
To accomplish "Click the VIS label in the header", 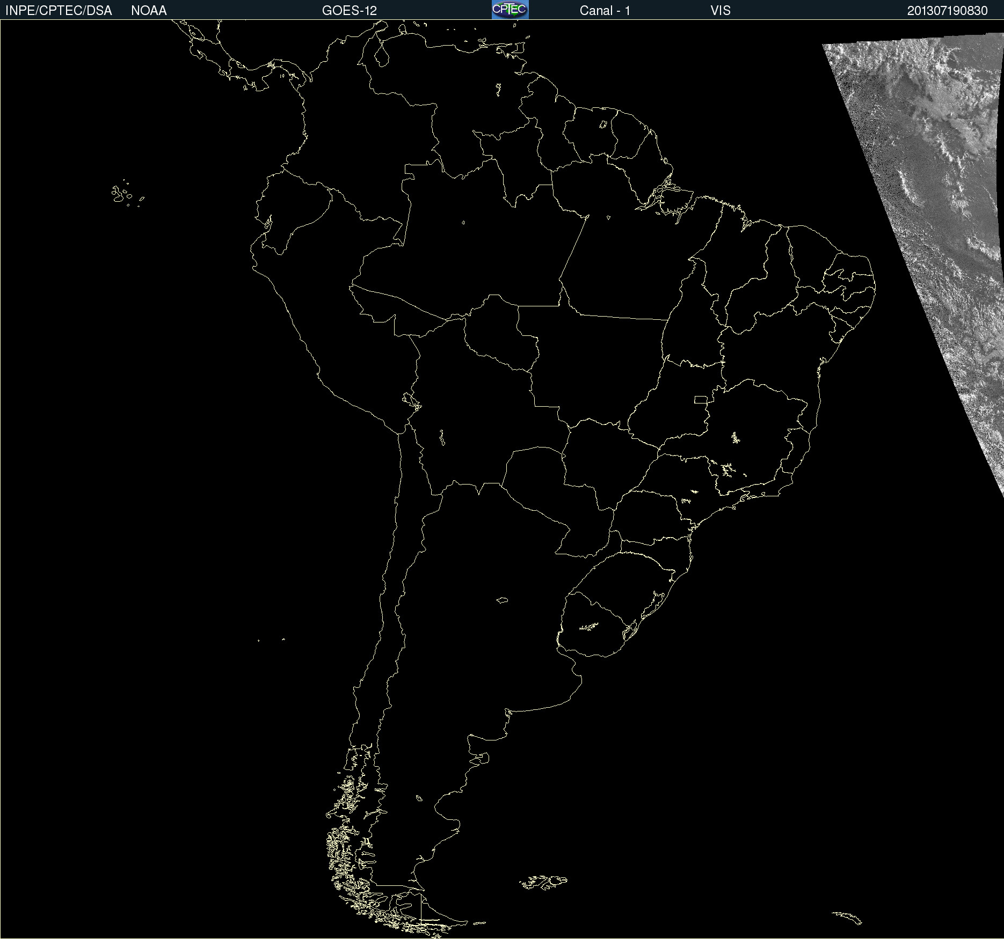I will pyautogui.click(x=721, y=11).
